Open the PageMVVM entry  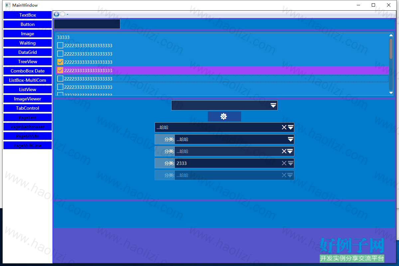point(28,136)
